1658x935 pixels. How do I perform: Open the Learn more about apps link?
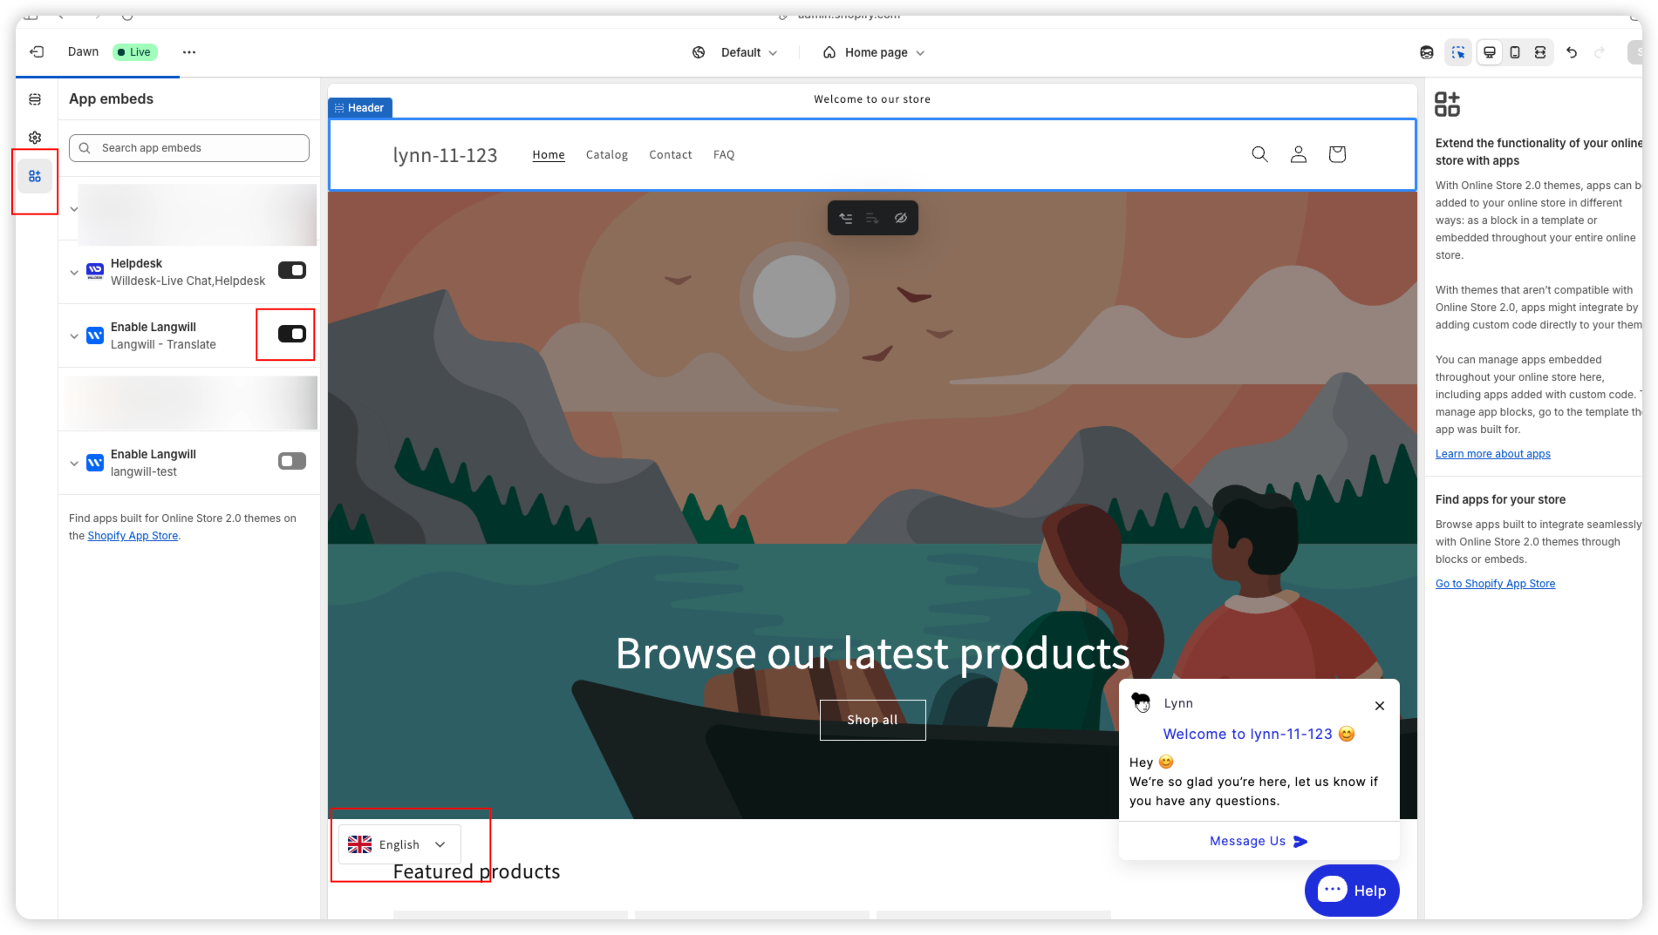click(1493, 454)
